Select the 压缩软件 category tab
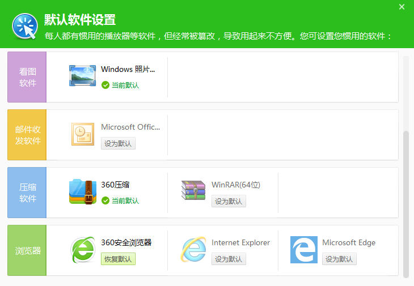Screen dimensions: 414x286 27,193
